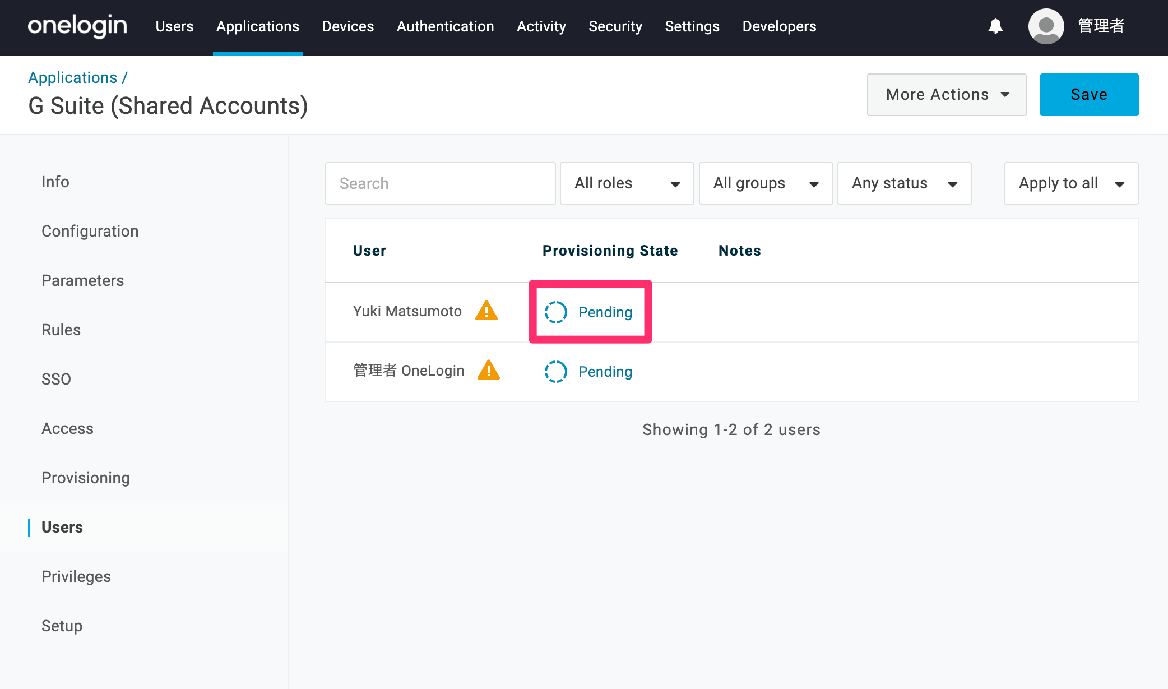Viewport: 1168px width, 689px height.
Task: Switch to the Provisioning sidebar tab
Action: (x=85, y=478)
